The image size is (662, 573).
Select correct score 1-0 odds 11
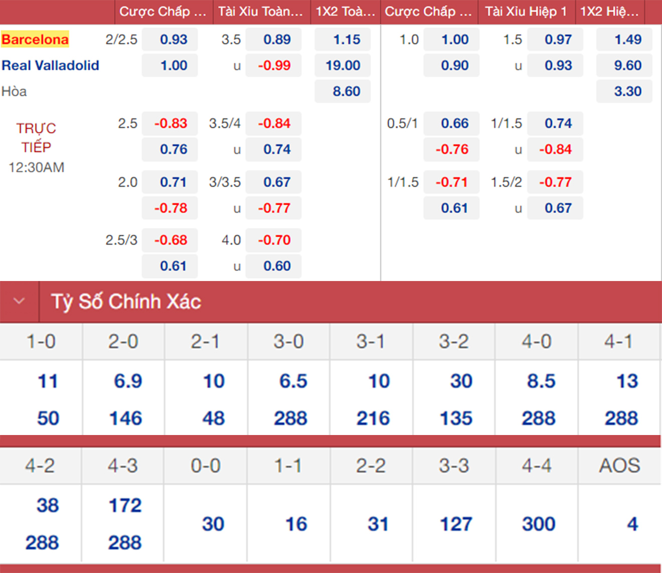(x=48, y=381)
